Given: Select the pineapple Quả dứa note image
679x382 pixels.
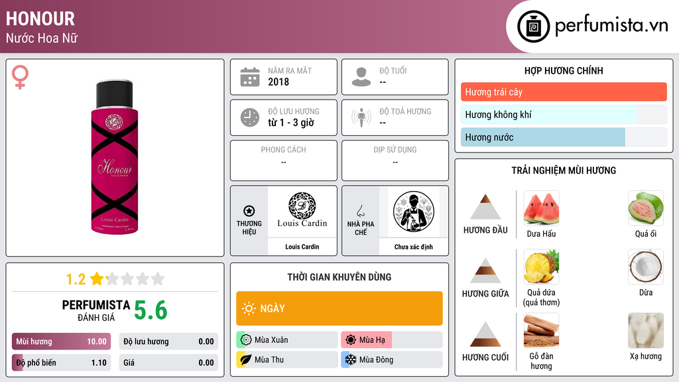Looking at the screenshot, I should 541,267.
